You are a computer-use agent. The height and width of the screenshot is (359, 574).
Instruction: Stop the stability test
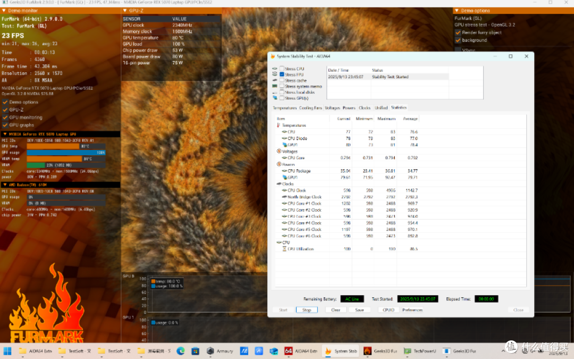(307, 310)
